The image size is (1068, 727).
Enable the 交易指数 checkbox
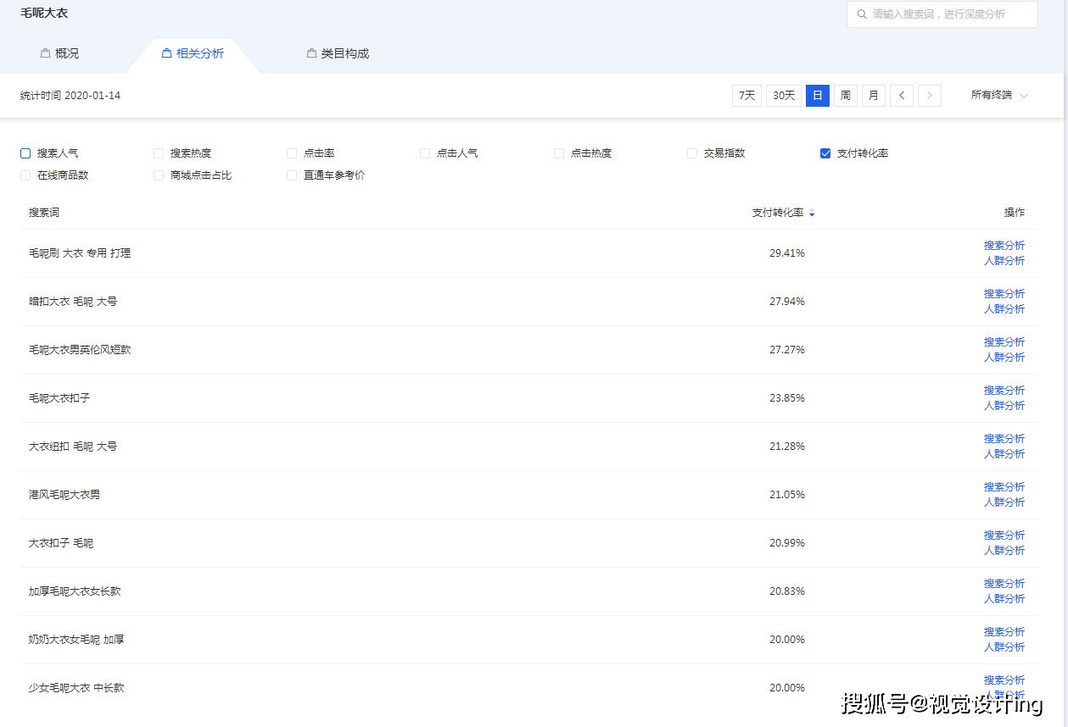click(x=692, y=153)
